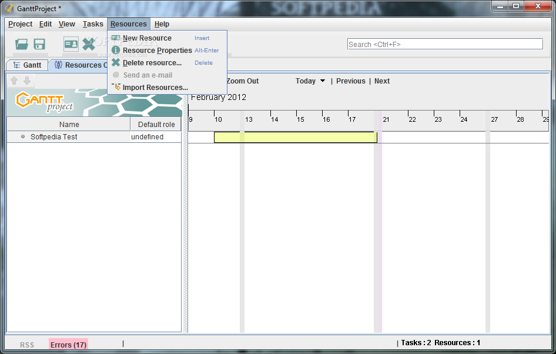Close the Resources menu
The height and width of the screenshot is (354, 556).
pyautogui.click(x=128, y=24)
